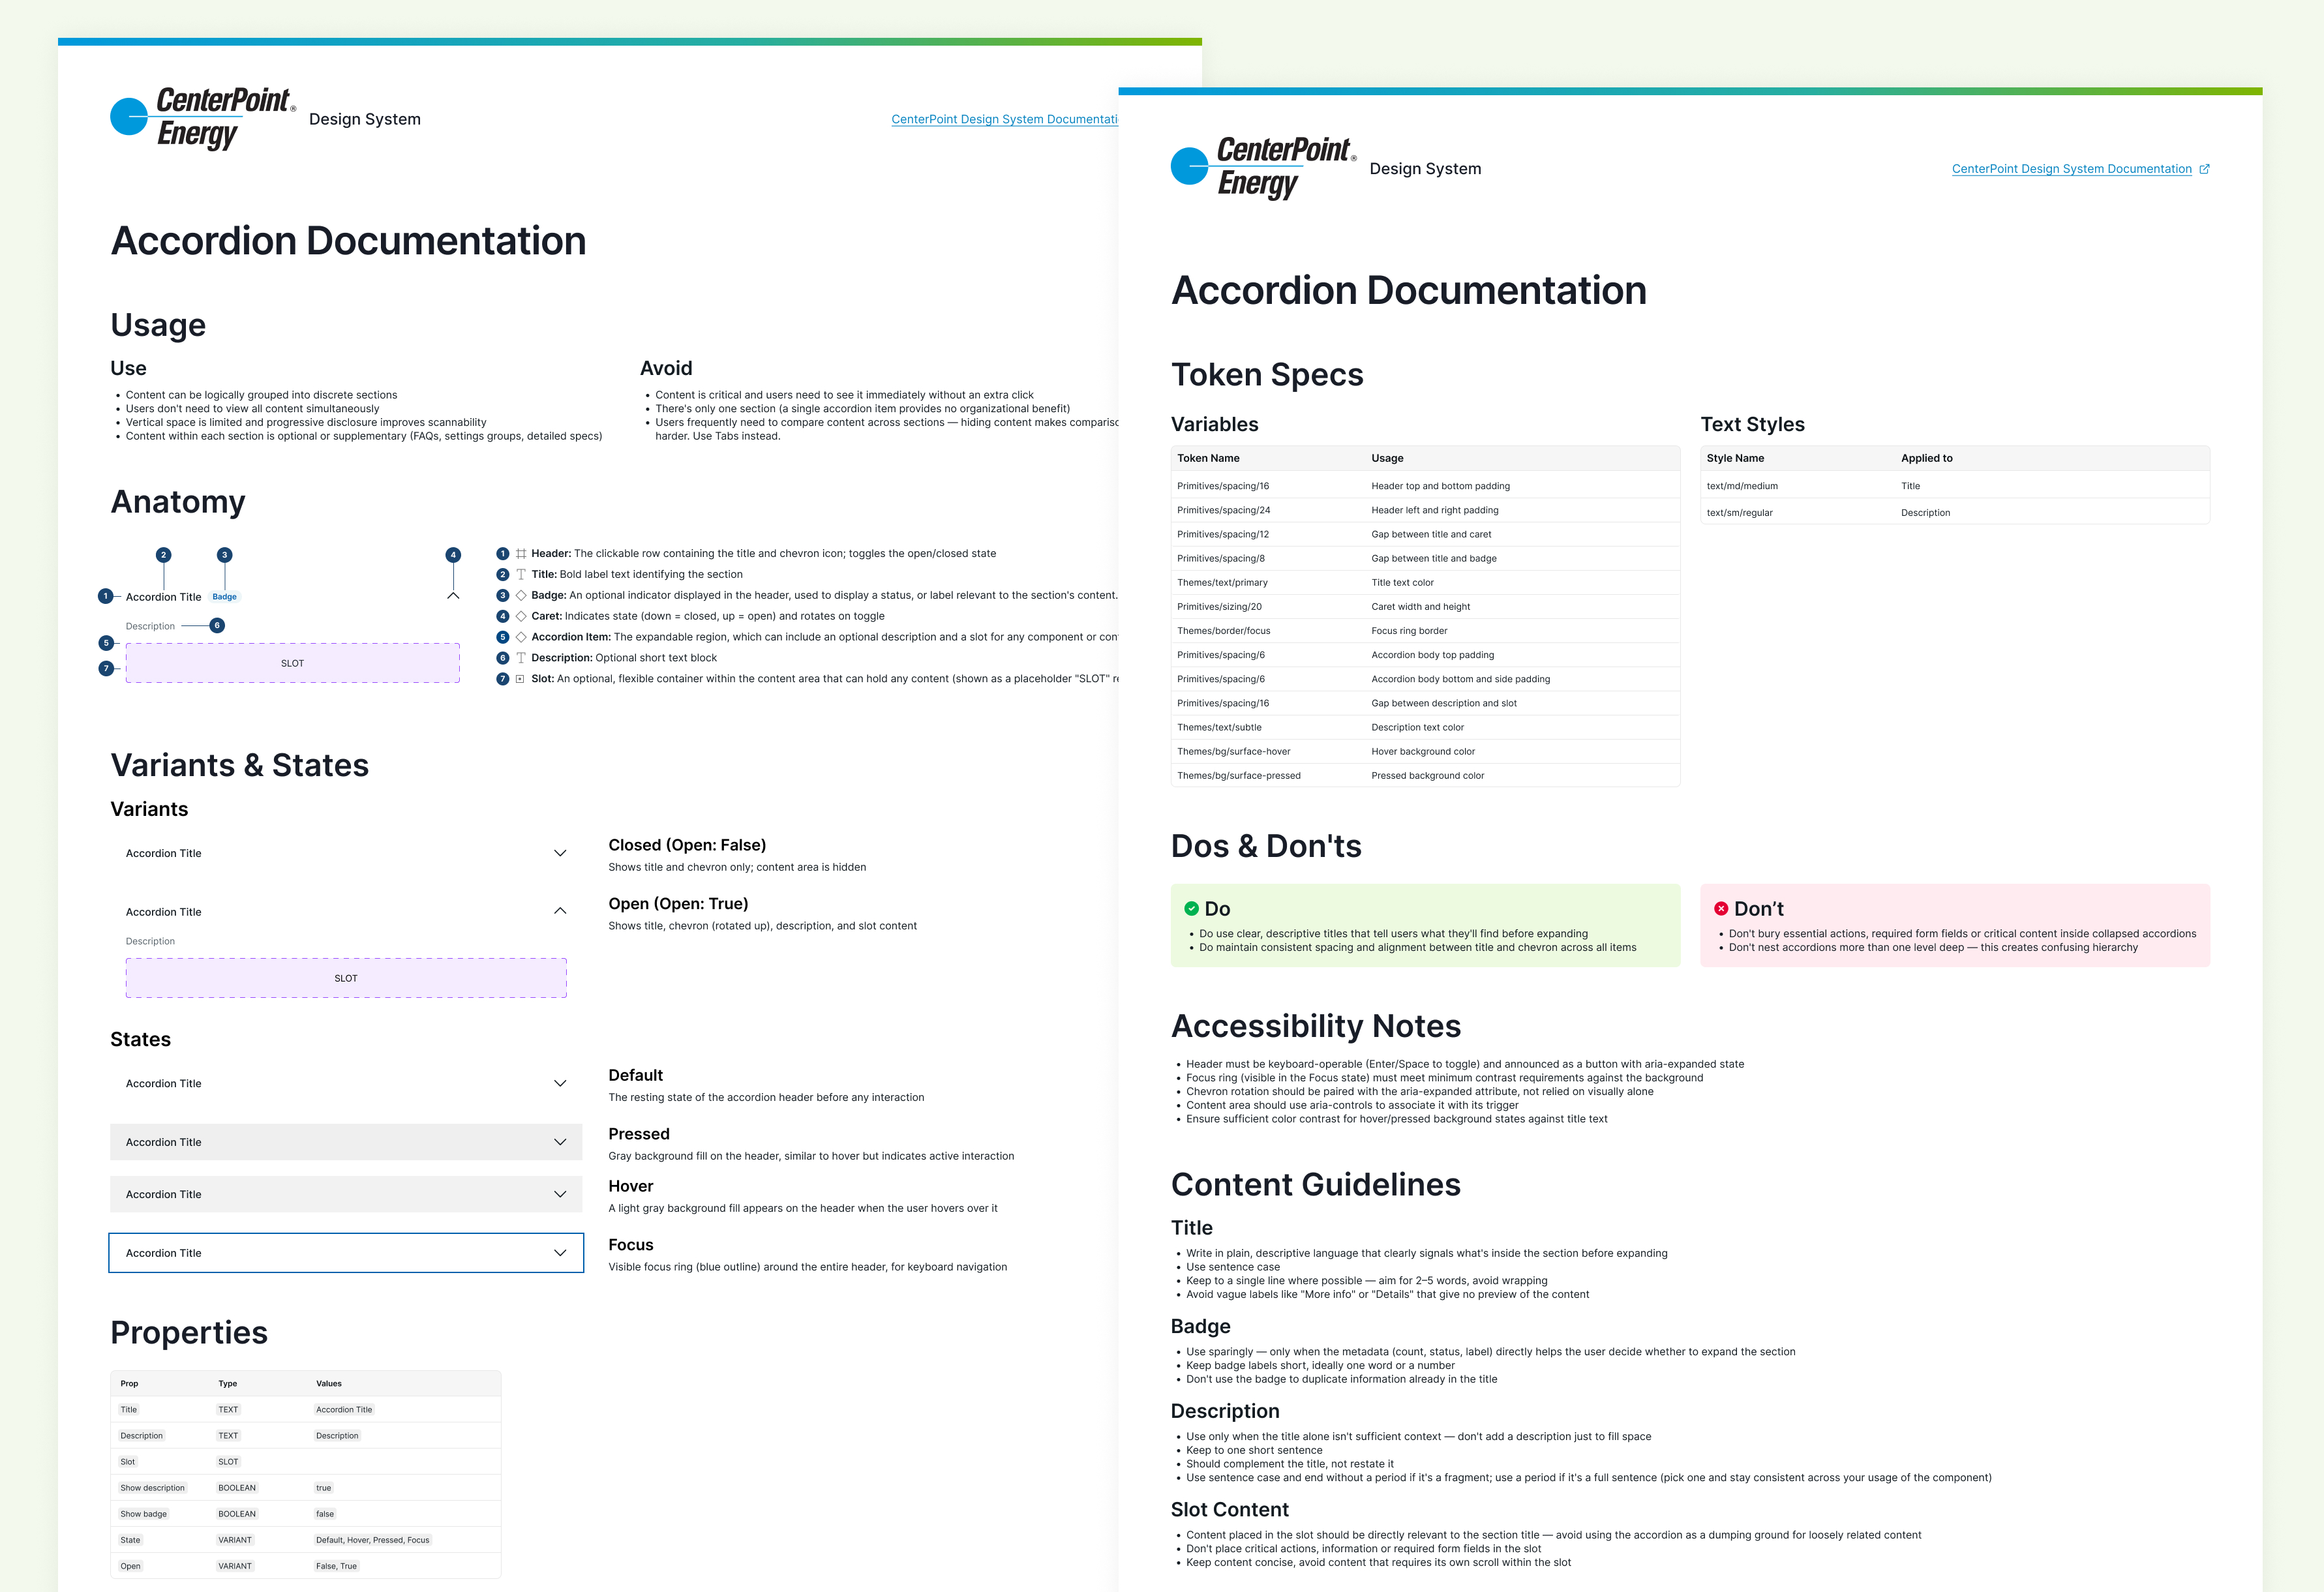The width and height of the screenshot is (2324, 1592).
Task: Expand the accordion beside Closed (Open: False)
Action: [x=560, y=853]
